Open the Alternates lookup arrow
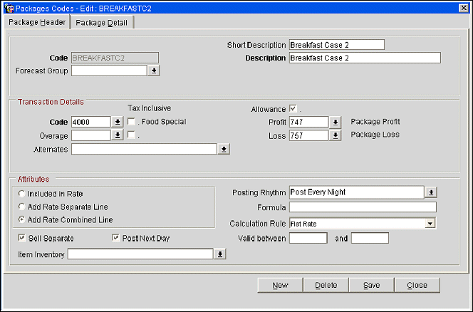Screen dimensions: 473x312 click(223, 149)
